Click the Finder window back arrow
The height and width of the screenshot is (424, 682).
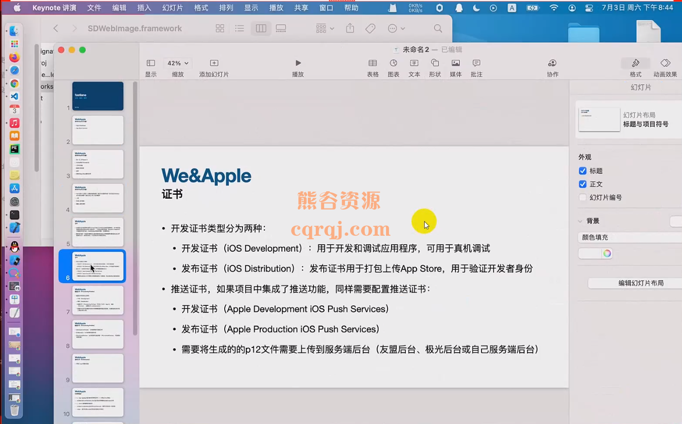[56, 29]
